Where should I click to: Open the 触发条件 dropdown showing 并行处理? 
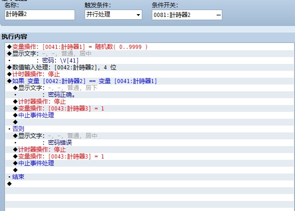113,15
